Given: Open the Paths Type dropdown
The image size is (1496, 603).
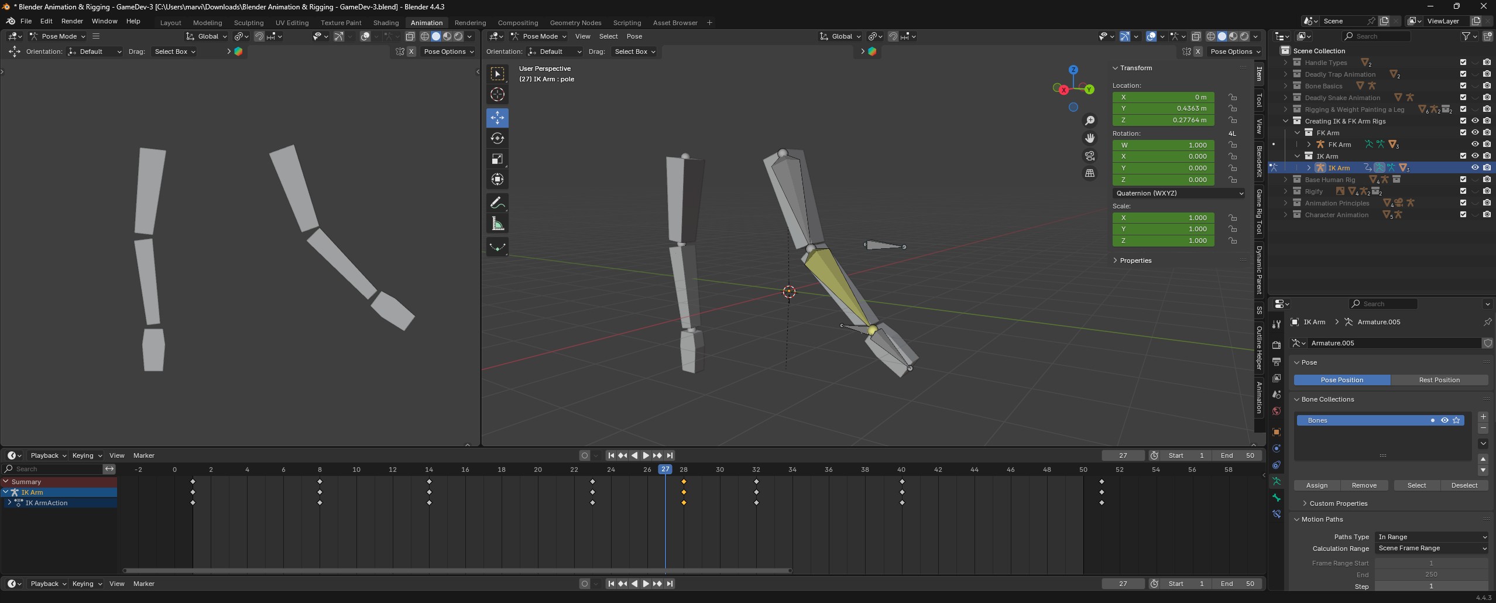Looking at the screenshot, I should tap(1431, 537).
